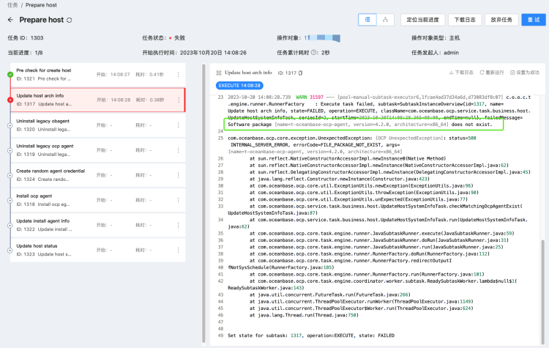549x348 pixels.
Task: Click pending status icon of Create random agent credential
Action: point(10,175)
